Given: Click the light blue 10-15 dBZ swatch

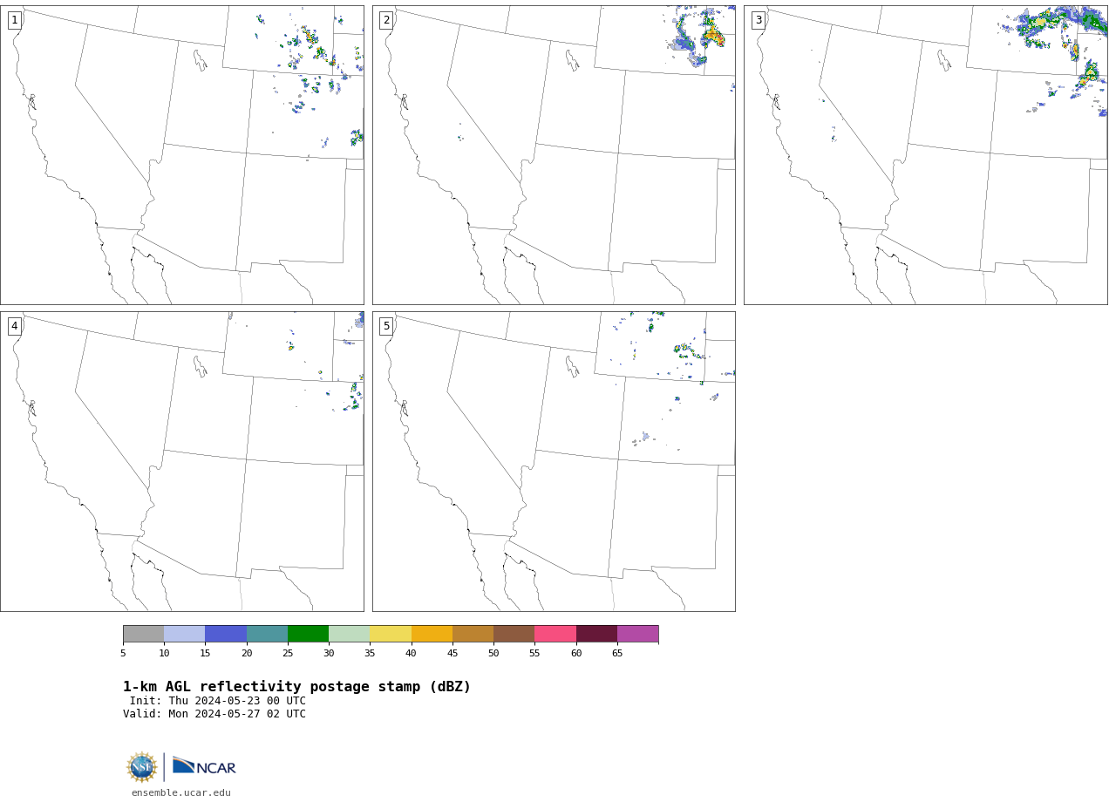Looking at the screenshot, I should click(184, 634).
